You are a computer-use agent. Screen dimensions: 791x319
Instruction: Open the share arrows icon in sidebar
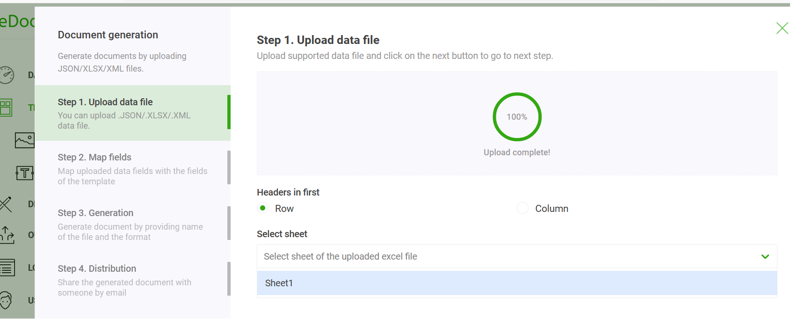pos(7,235)
